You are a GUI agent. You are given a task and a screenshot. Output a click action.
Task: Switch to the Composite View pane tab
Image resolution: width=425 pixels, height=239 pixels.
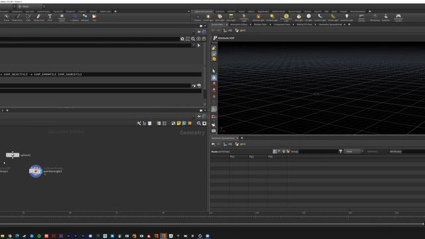pyautogui.click(x=282, y=25)
